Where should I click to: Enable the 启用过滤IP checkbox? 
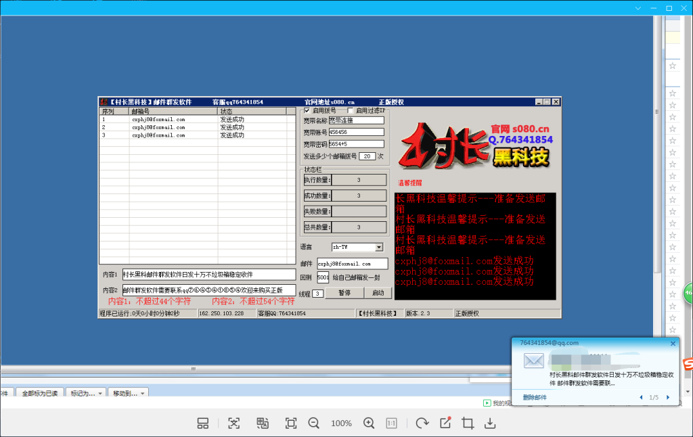coord(350,110)
